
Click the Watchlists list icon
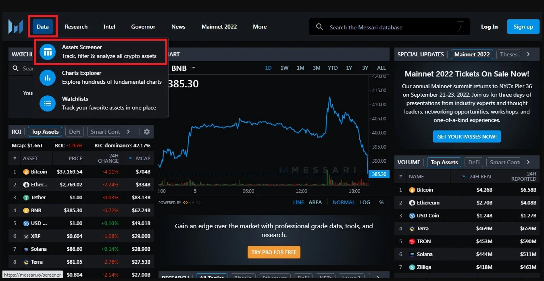click(48, 103)
